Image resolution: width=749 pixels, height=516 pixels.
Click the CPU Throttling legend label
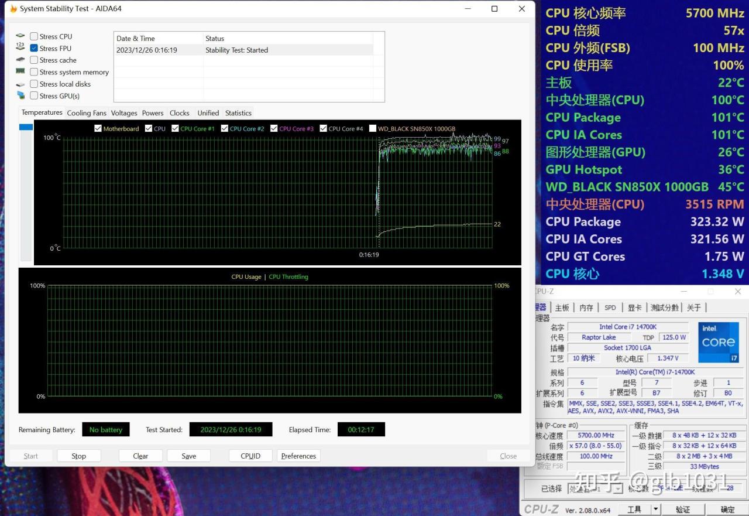[288, 276]
